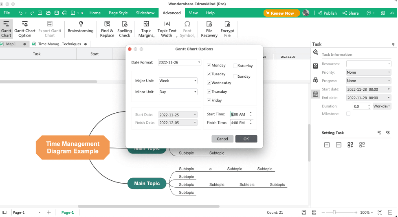Click the zoom slider handle

(x=334, y=213)
